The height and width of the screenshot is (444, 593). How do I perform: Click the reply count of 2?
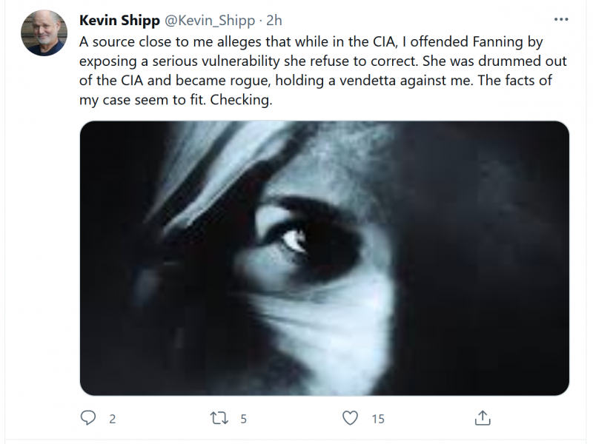pyautogui.click(x=113, y=419)
